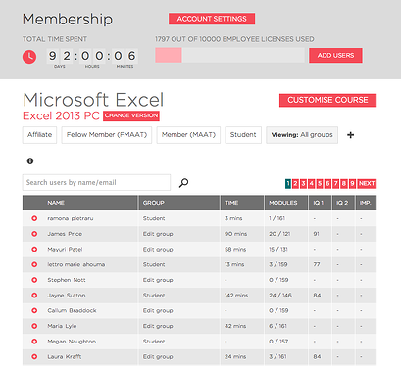This screenshot has width=401, height=366.
Task: Click the search magnifier icon
Action: pyautogui.click(x=183, y=183)
